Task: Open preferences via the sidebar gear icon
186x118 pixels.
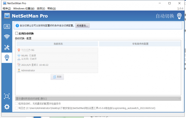Action: click(x=7, y=107)
